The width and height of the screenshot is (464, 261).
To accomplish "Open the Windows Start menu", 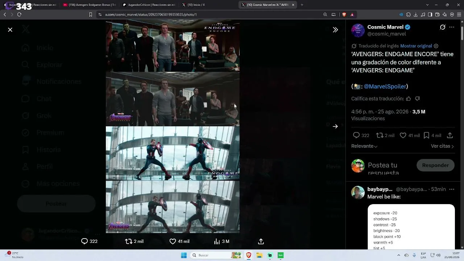I will point(184,255).
